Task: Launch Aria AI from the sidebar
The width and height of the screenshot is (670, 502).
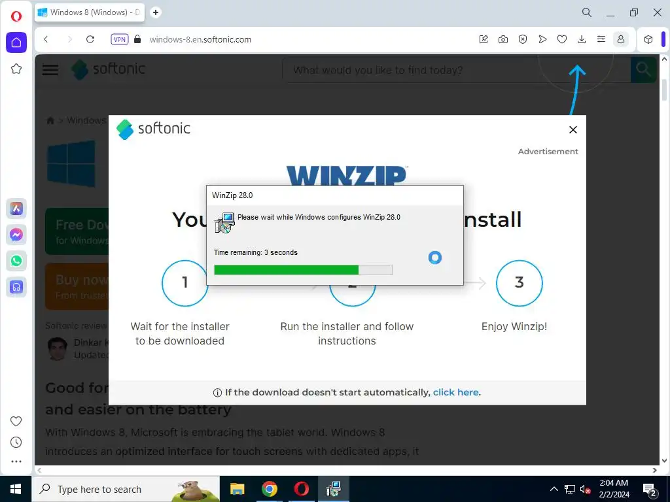Action: [16, 209]
